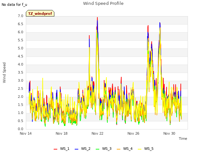
Task: Click the Nov 14 x-axis tick label
Action: pyautogui.click(x=26, y=133)
